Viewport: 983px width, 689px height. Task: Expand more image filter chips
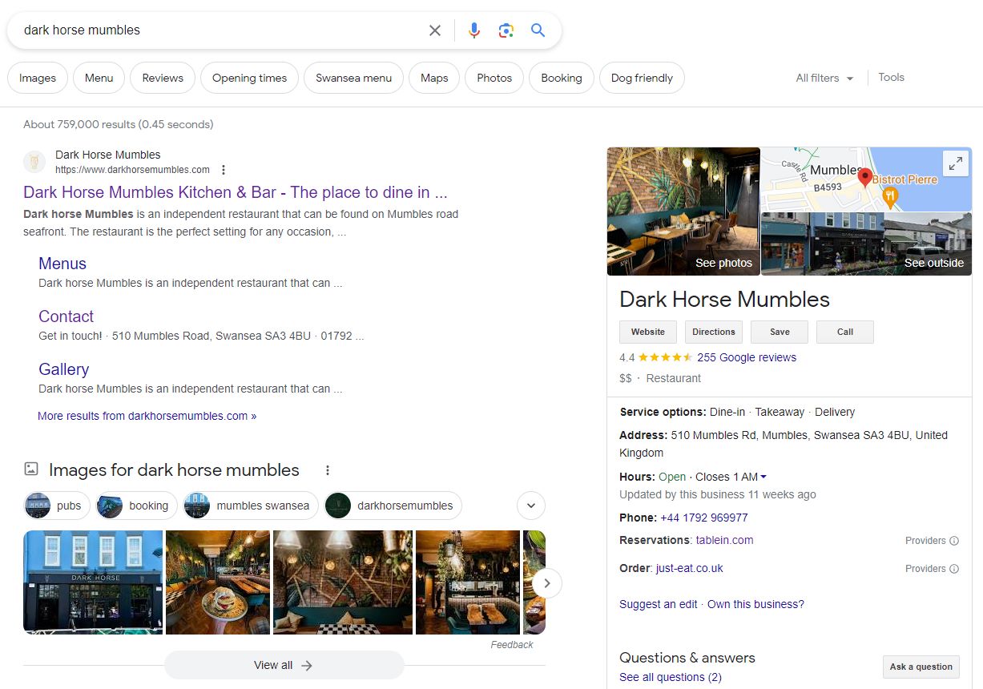pos(532,506)
